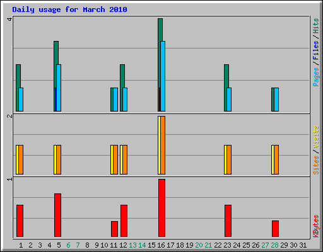Select the orange 'Sites' legend label
Screen dimensions: 323x252
pyautogui.click(x=315, y=165)
